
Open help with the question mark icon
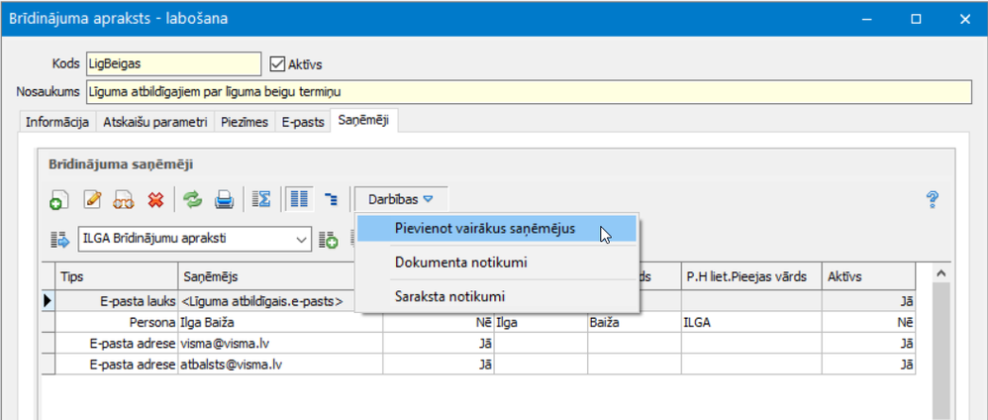click(x=932, y=199)
